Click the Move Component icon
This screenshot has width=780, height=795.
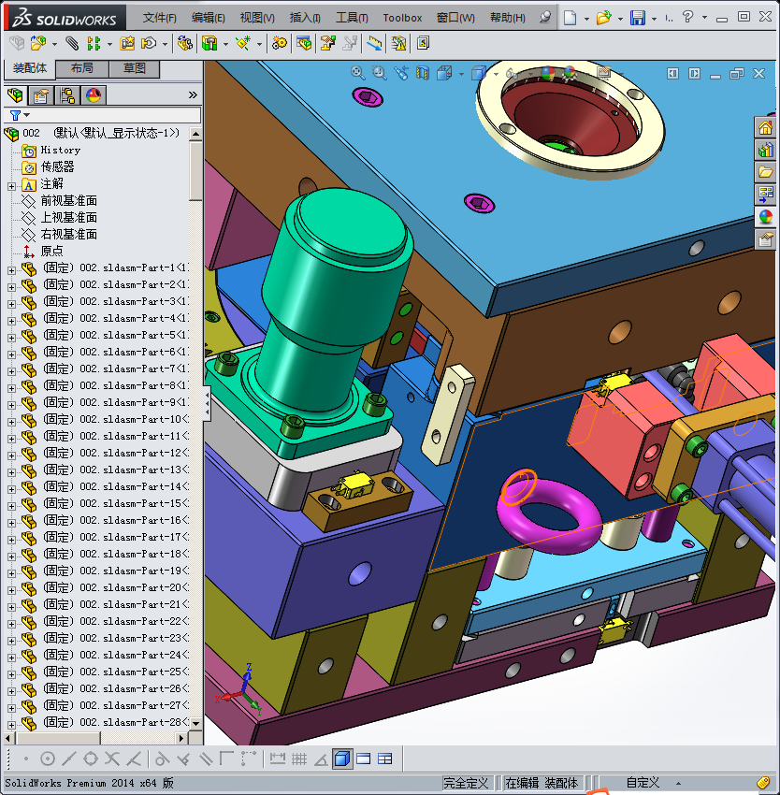click(x=149, y=44)
